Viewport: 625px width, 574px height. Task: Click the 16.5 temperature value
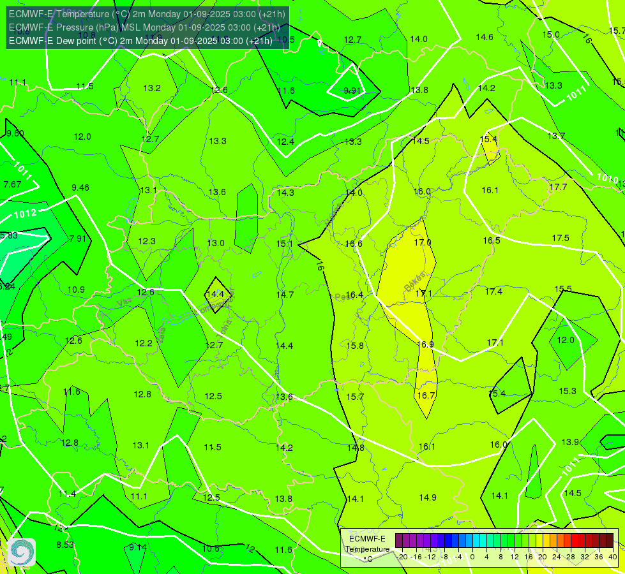(492, 240)
